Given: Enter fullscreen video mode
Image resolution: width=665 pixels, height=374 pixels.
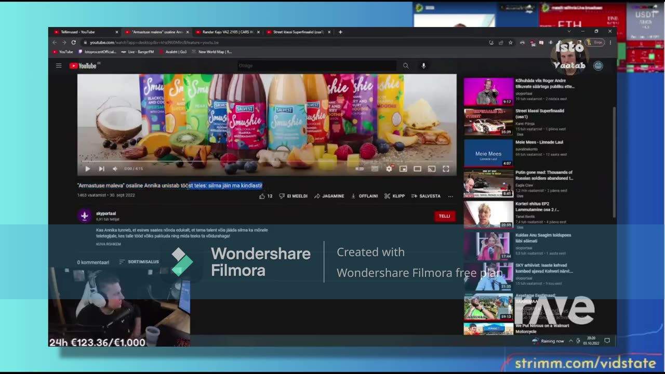Looking at the screenshot, I should point(446,169).
